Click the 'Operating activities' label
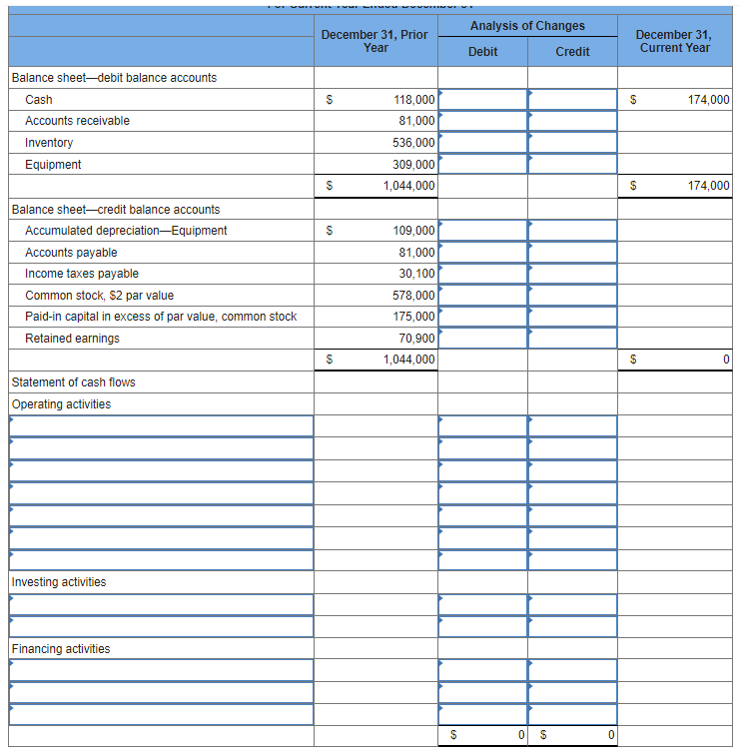 (61, 404)
